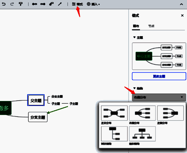Click the first node-insert icon in toolbar
Screen dimensions: 187x153
tap(34, 4)
